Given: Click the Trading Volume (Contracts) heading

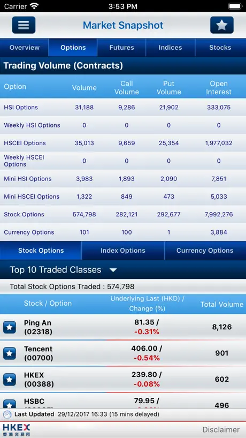Looking at the screenshot, I should pyautogui.click(x=63, y=66).
